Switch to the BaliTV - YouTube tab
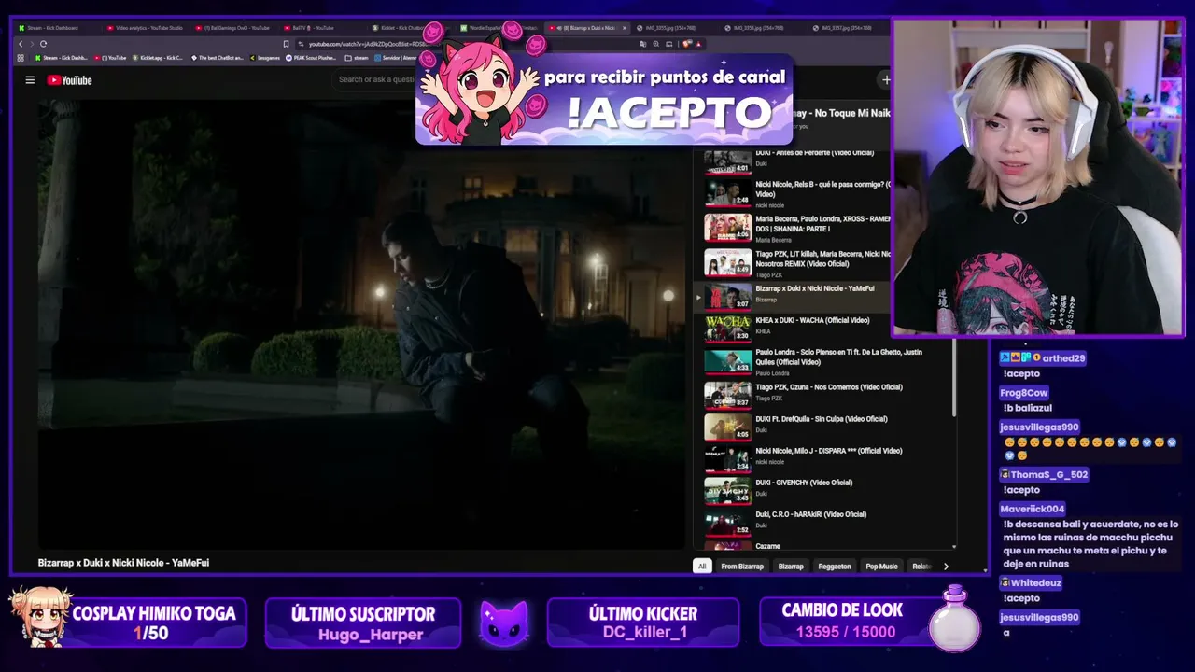 (323, 28)
